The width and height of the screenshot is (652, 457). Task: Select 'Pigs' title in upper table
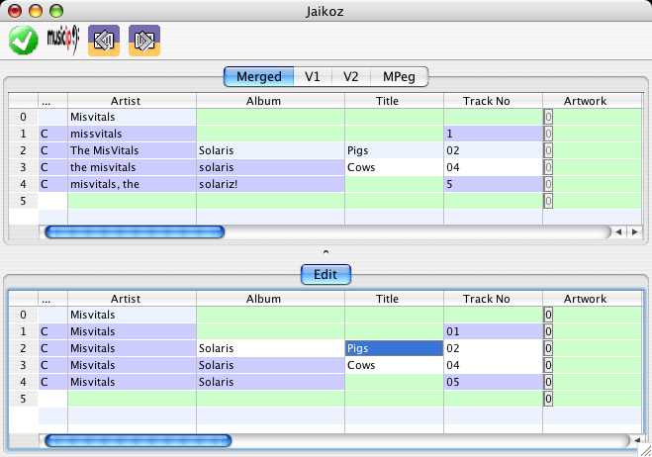(394, 150)
